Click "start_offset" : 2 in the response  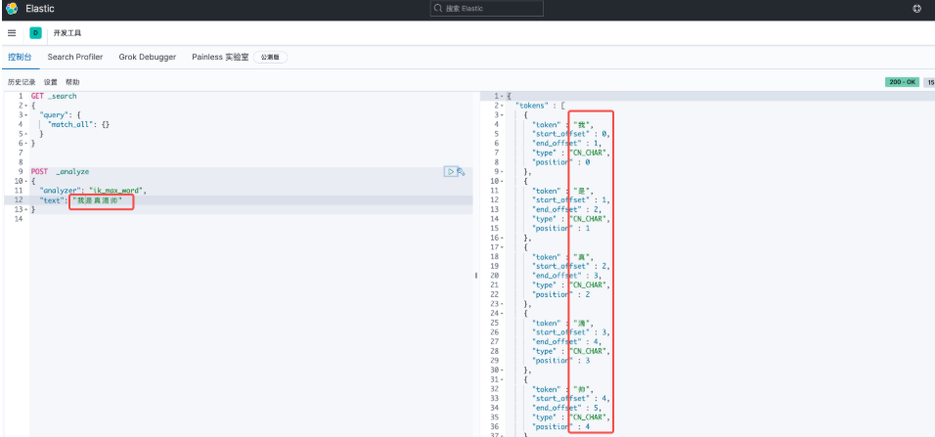tap(570, 267)
